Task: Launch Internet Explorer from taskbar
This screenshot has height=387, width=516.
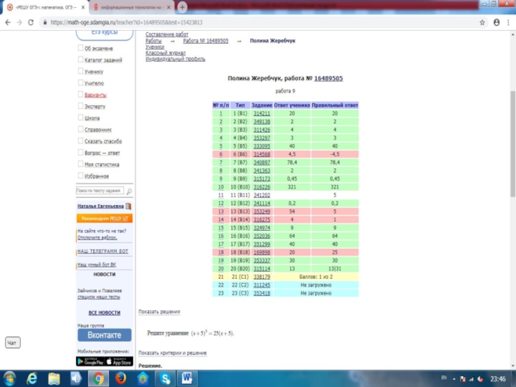Action: pos(32,379)
